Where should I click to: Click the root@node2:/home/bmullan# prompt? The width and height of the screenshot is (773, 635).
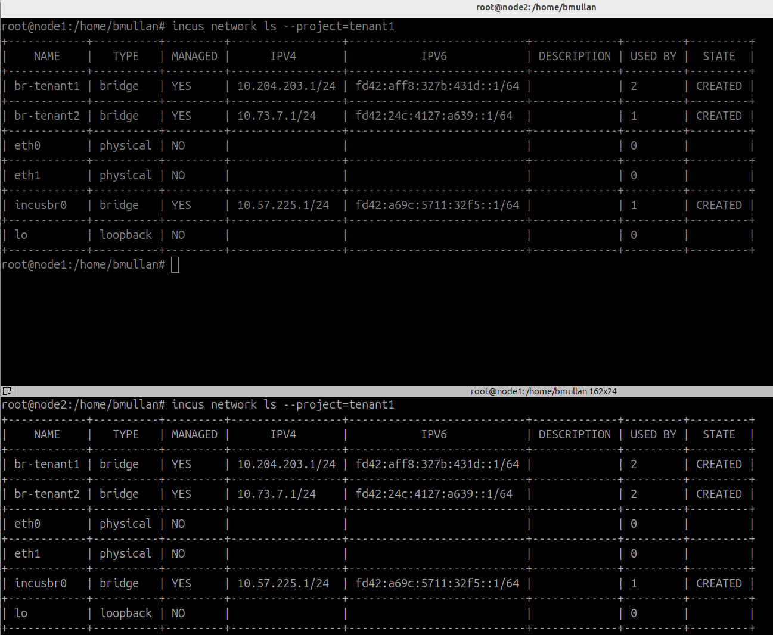83,404
